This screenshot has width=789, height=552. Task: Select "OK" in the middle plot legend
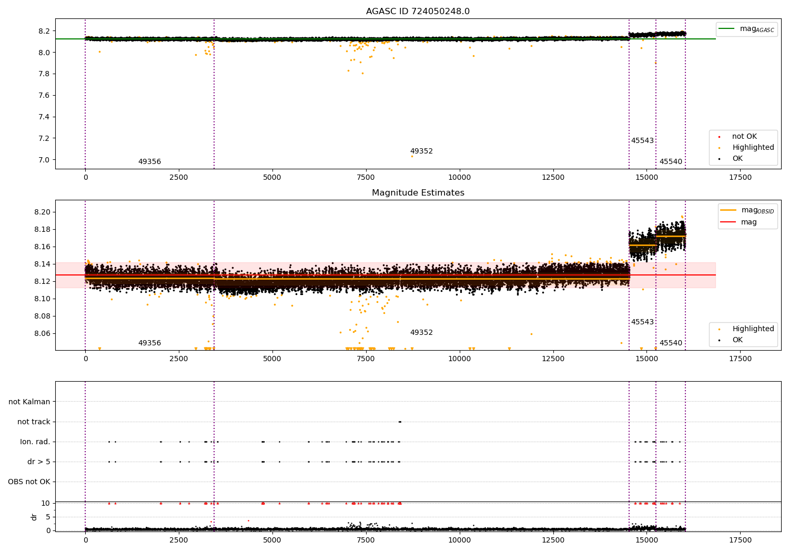737,340
